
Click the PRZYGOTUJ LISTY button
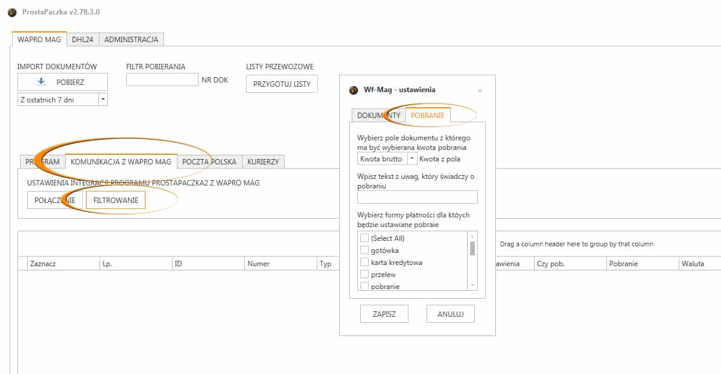(x=282, y=84)
